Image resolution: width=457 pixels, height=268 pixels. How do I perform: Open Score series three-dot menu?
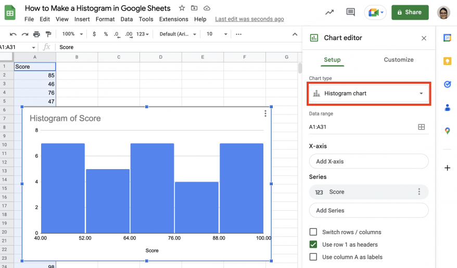(419, 192)
